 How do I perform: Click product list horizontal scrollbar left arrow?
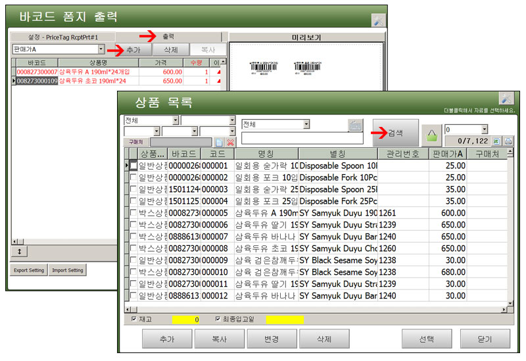(x=128, y=309)
